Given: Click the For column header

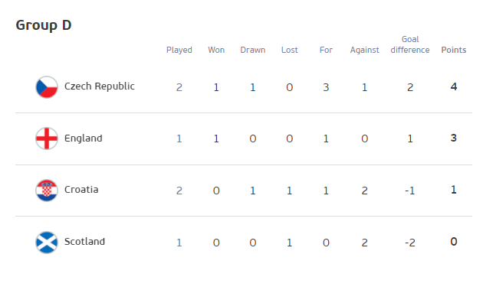Looking at the screenshot, I should (x=326, y=51).
